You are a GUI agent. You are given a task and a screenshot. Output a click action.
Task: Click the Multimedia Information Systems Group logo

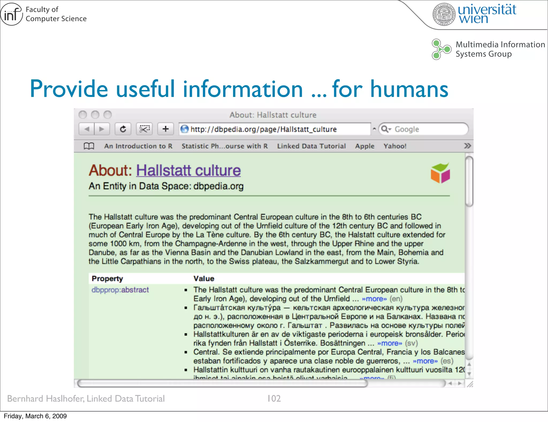coord(441,49)
